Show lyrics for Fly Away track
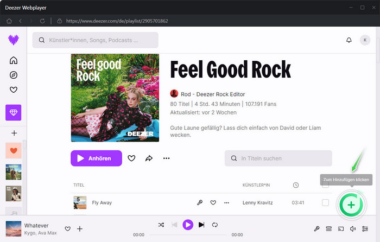 [x=200, y=202]
